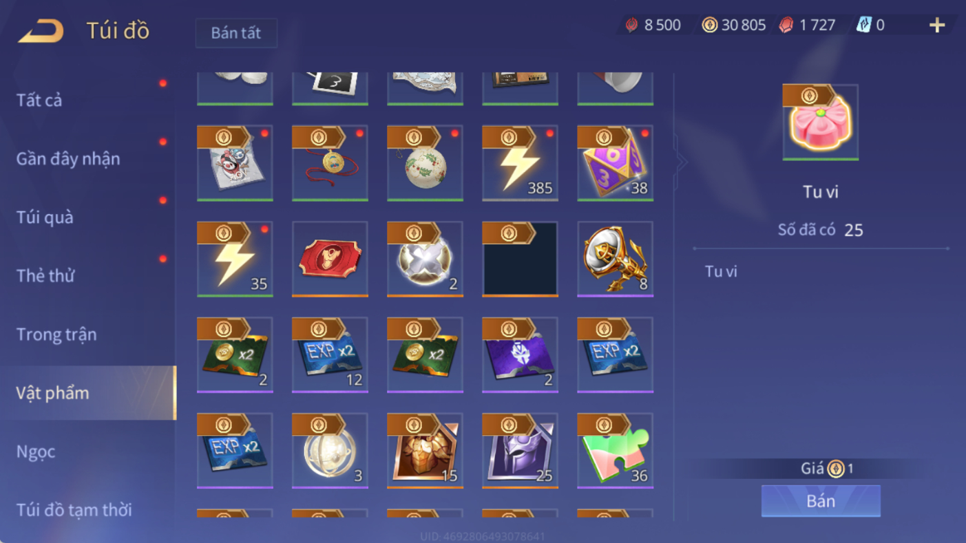The image size is (966, 543).
Task: Select the empty dark item slot
Action: (x=520, y=259)
